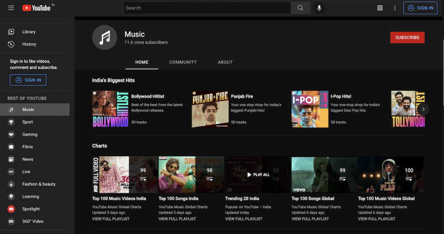Open Top 100 Music Videos Global thumbnail
Viewport: 444px width, 234px height.
pyautogui.click(x=391, y=175)
